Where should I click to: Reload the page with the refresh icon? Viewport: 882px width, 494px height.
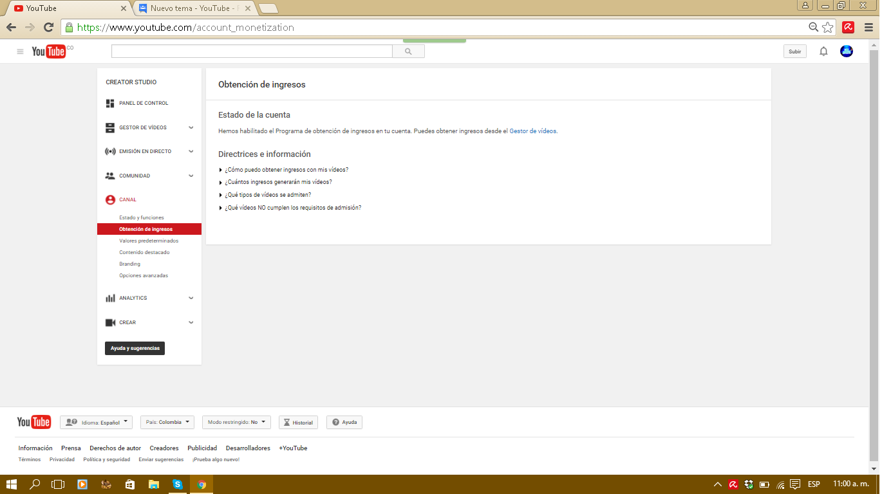pos(48,27)
